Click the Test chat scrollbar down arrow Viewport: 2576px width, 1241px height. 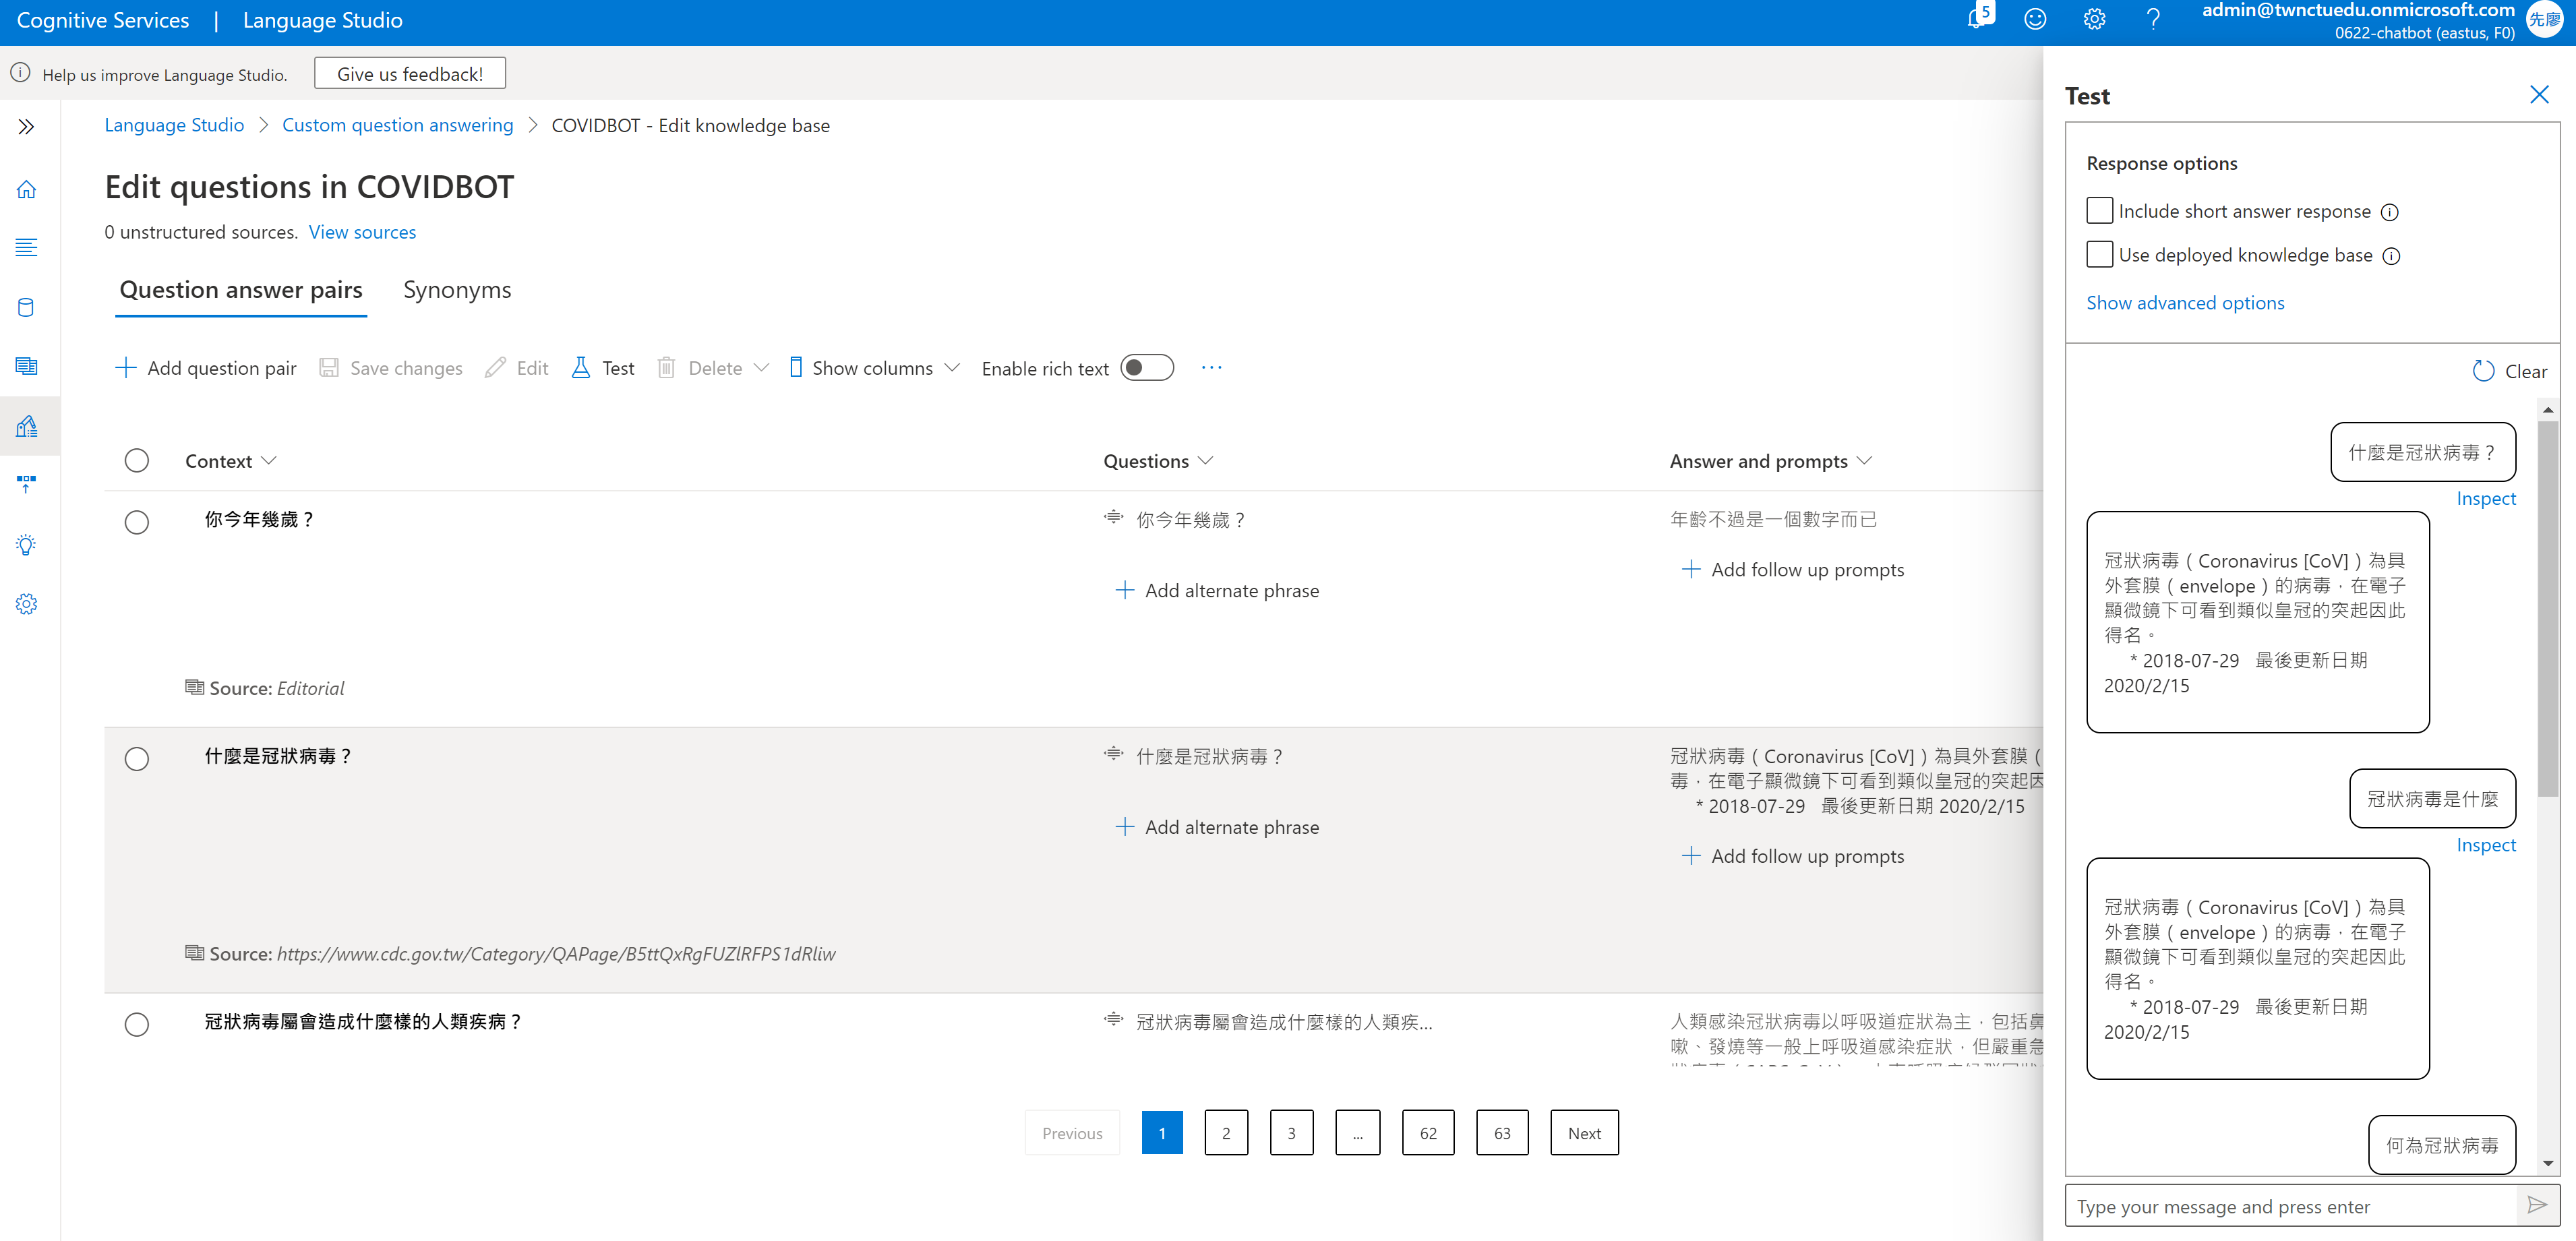pyautogui.click(x=2547, y=1163)
